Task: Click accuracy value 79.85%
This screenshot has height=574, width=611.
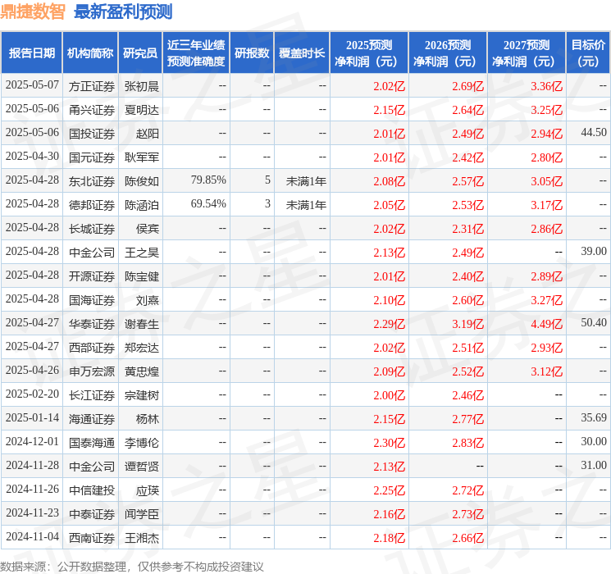Action: [208, 180]
